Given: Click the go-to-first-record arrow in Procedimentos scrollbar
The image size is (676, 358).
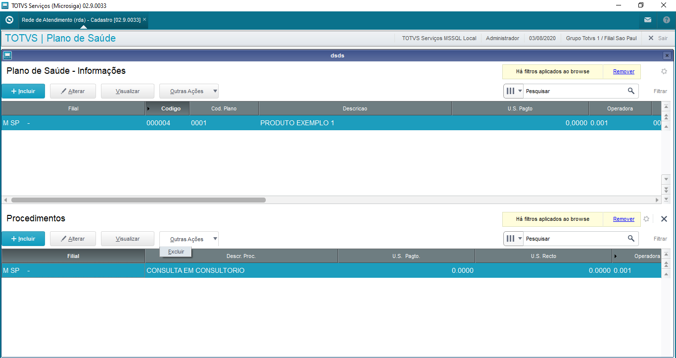Looking at the screenshot, I should coord(666,255).
